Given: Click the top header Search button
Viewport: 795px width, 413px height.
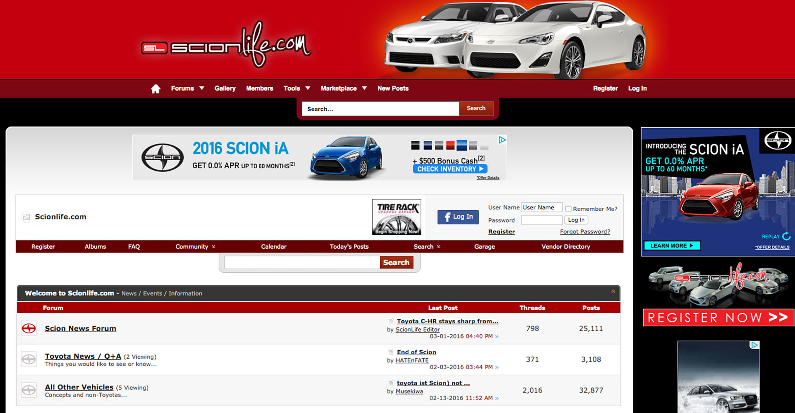Looking at the screenshot, I should pyautogui.click(x=476, y=108).
